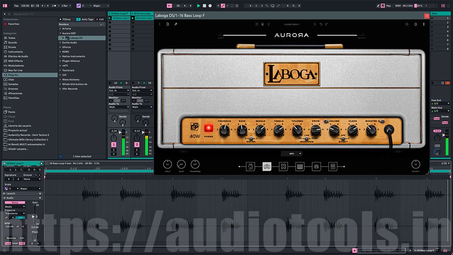Click Reverse button in clip view
The width and height of the screenshot is (453, 255).
[x=11, y=238]
